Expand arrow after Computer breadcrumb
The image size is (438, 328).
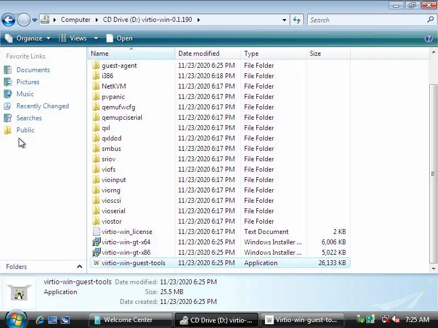[97, 20]
